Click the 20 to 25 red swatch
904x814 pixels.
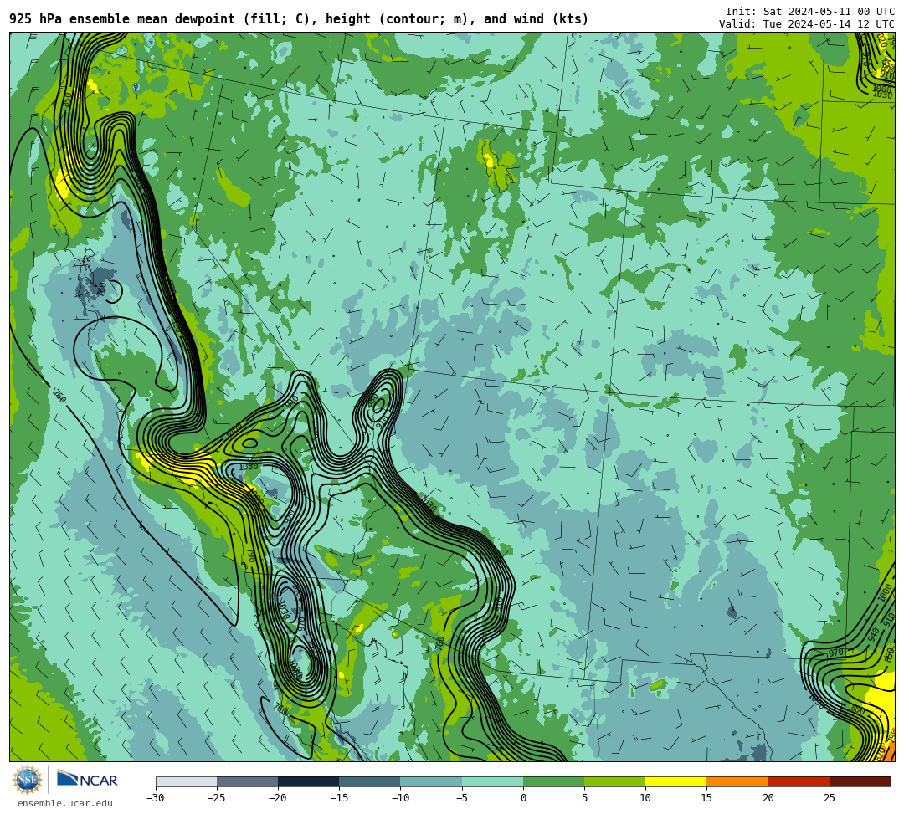[799, 781]
